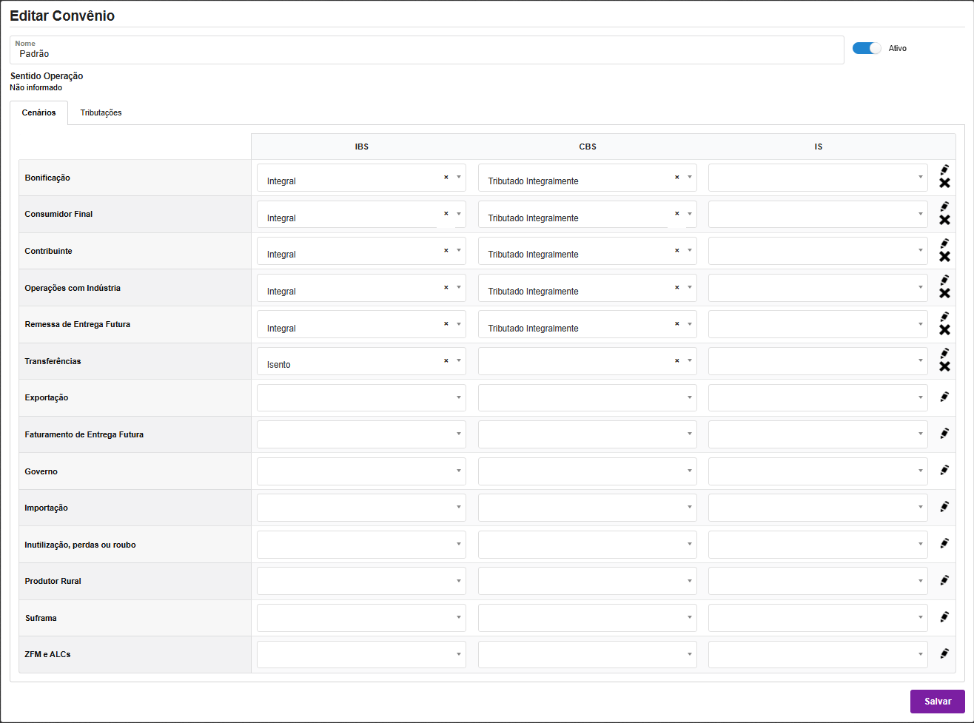
Task: Clear the CBS value for Remessa de Entrega Futura
Action: coord(676,324)
